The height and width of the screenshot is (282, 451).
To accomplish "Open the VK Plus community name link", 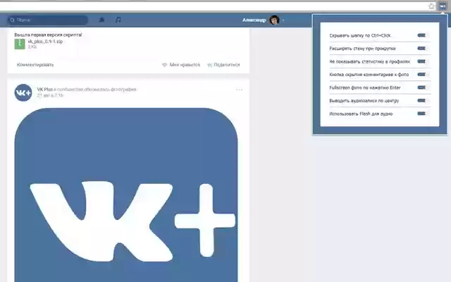I will 45,90.
